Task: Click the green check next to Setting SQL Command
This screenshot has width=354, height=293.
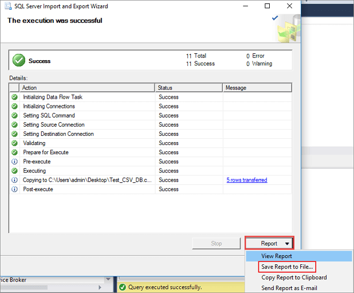Action: [x=14, y=115]
